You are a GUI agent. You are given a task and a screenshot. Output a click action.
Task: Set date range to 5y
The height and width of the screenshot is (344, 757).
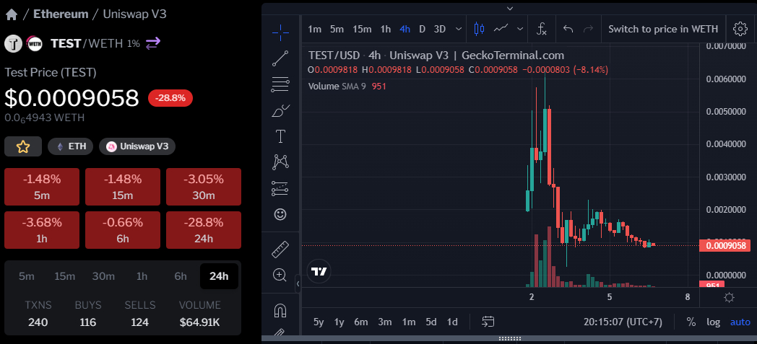point(319,322)
